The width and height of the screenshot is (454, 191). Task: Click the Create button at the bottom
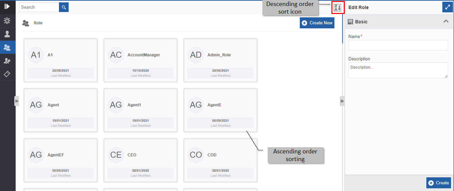pyautogui.click(x=439, y=183)
